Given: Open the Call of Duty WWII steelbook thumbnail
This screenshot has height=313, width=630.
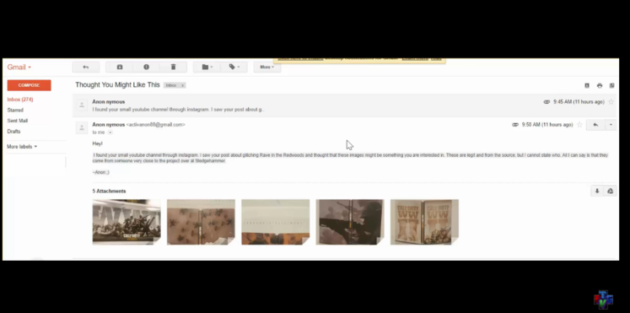Looking at the screenshot, I should [x=424, y=222].
